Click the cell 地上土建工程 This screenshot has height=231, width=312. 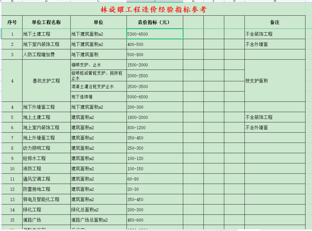(46, 117)
